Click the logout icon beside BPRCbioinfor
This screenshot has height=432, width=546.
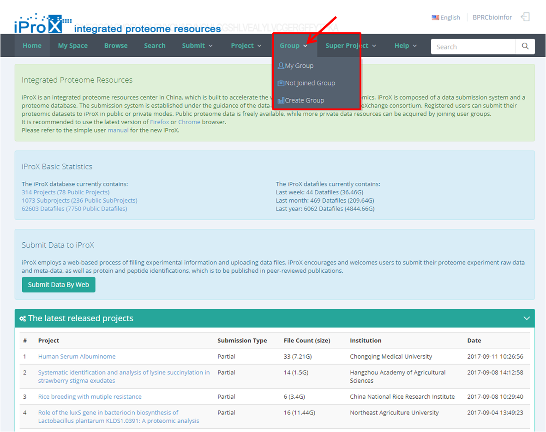click(x=525, y=17)
